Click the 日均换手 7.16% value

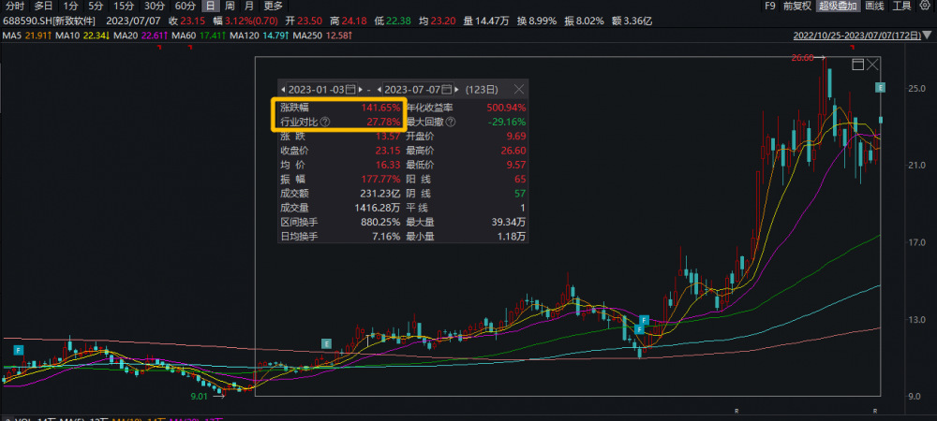tap(385, 236)
